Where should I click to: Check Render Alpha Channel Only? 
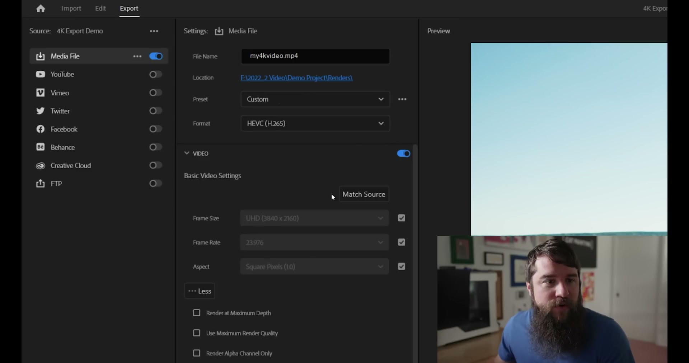click(197, 353)
